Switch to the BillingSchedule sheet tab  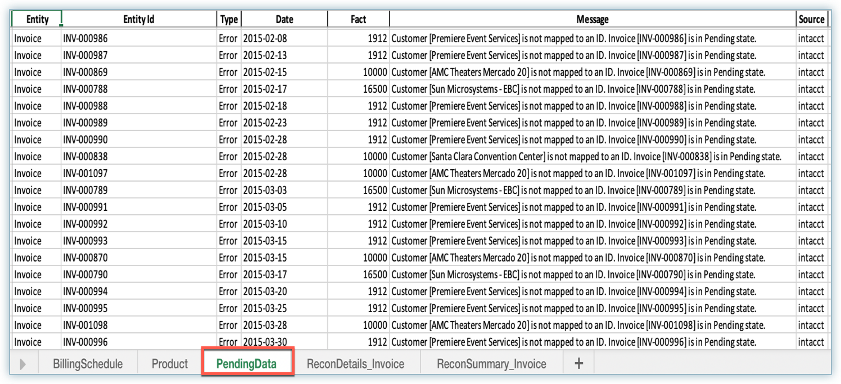tap(88, 364)
